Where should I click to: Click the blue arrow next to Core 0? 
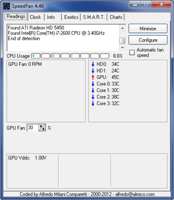pos(93,84)
